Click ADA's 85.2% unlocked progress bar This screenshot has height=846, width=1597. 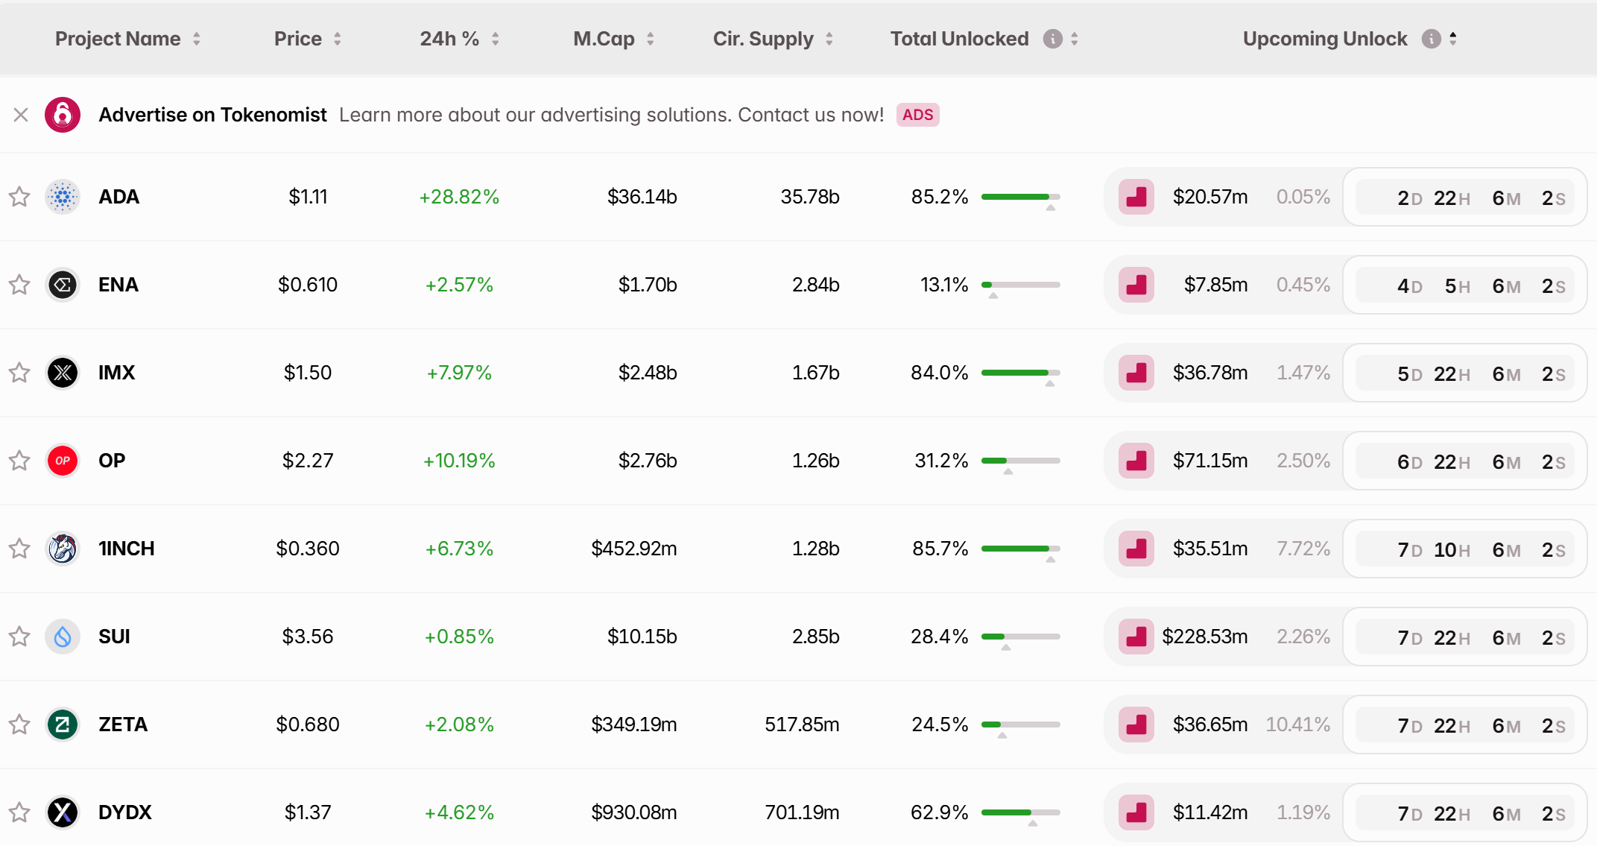[1020, 197]
